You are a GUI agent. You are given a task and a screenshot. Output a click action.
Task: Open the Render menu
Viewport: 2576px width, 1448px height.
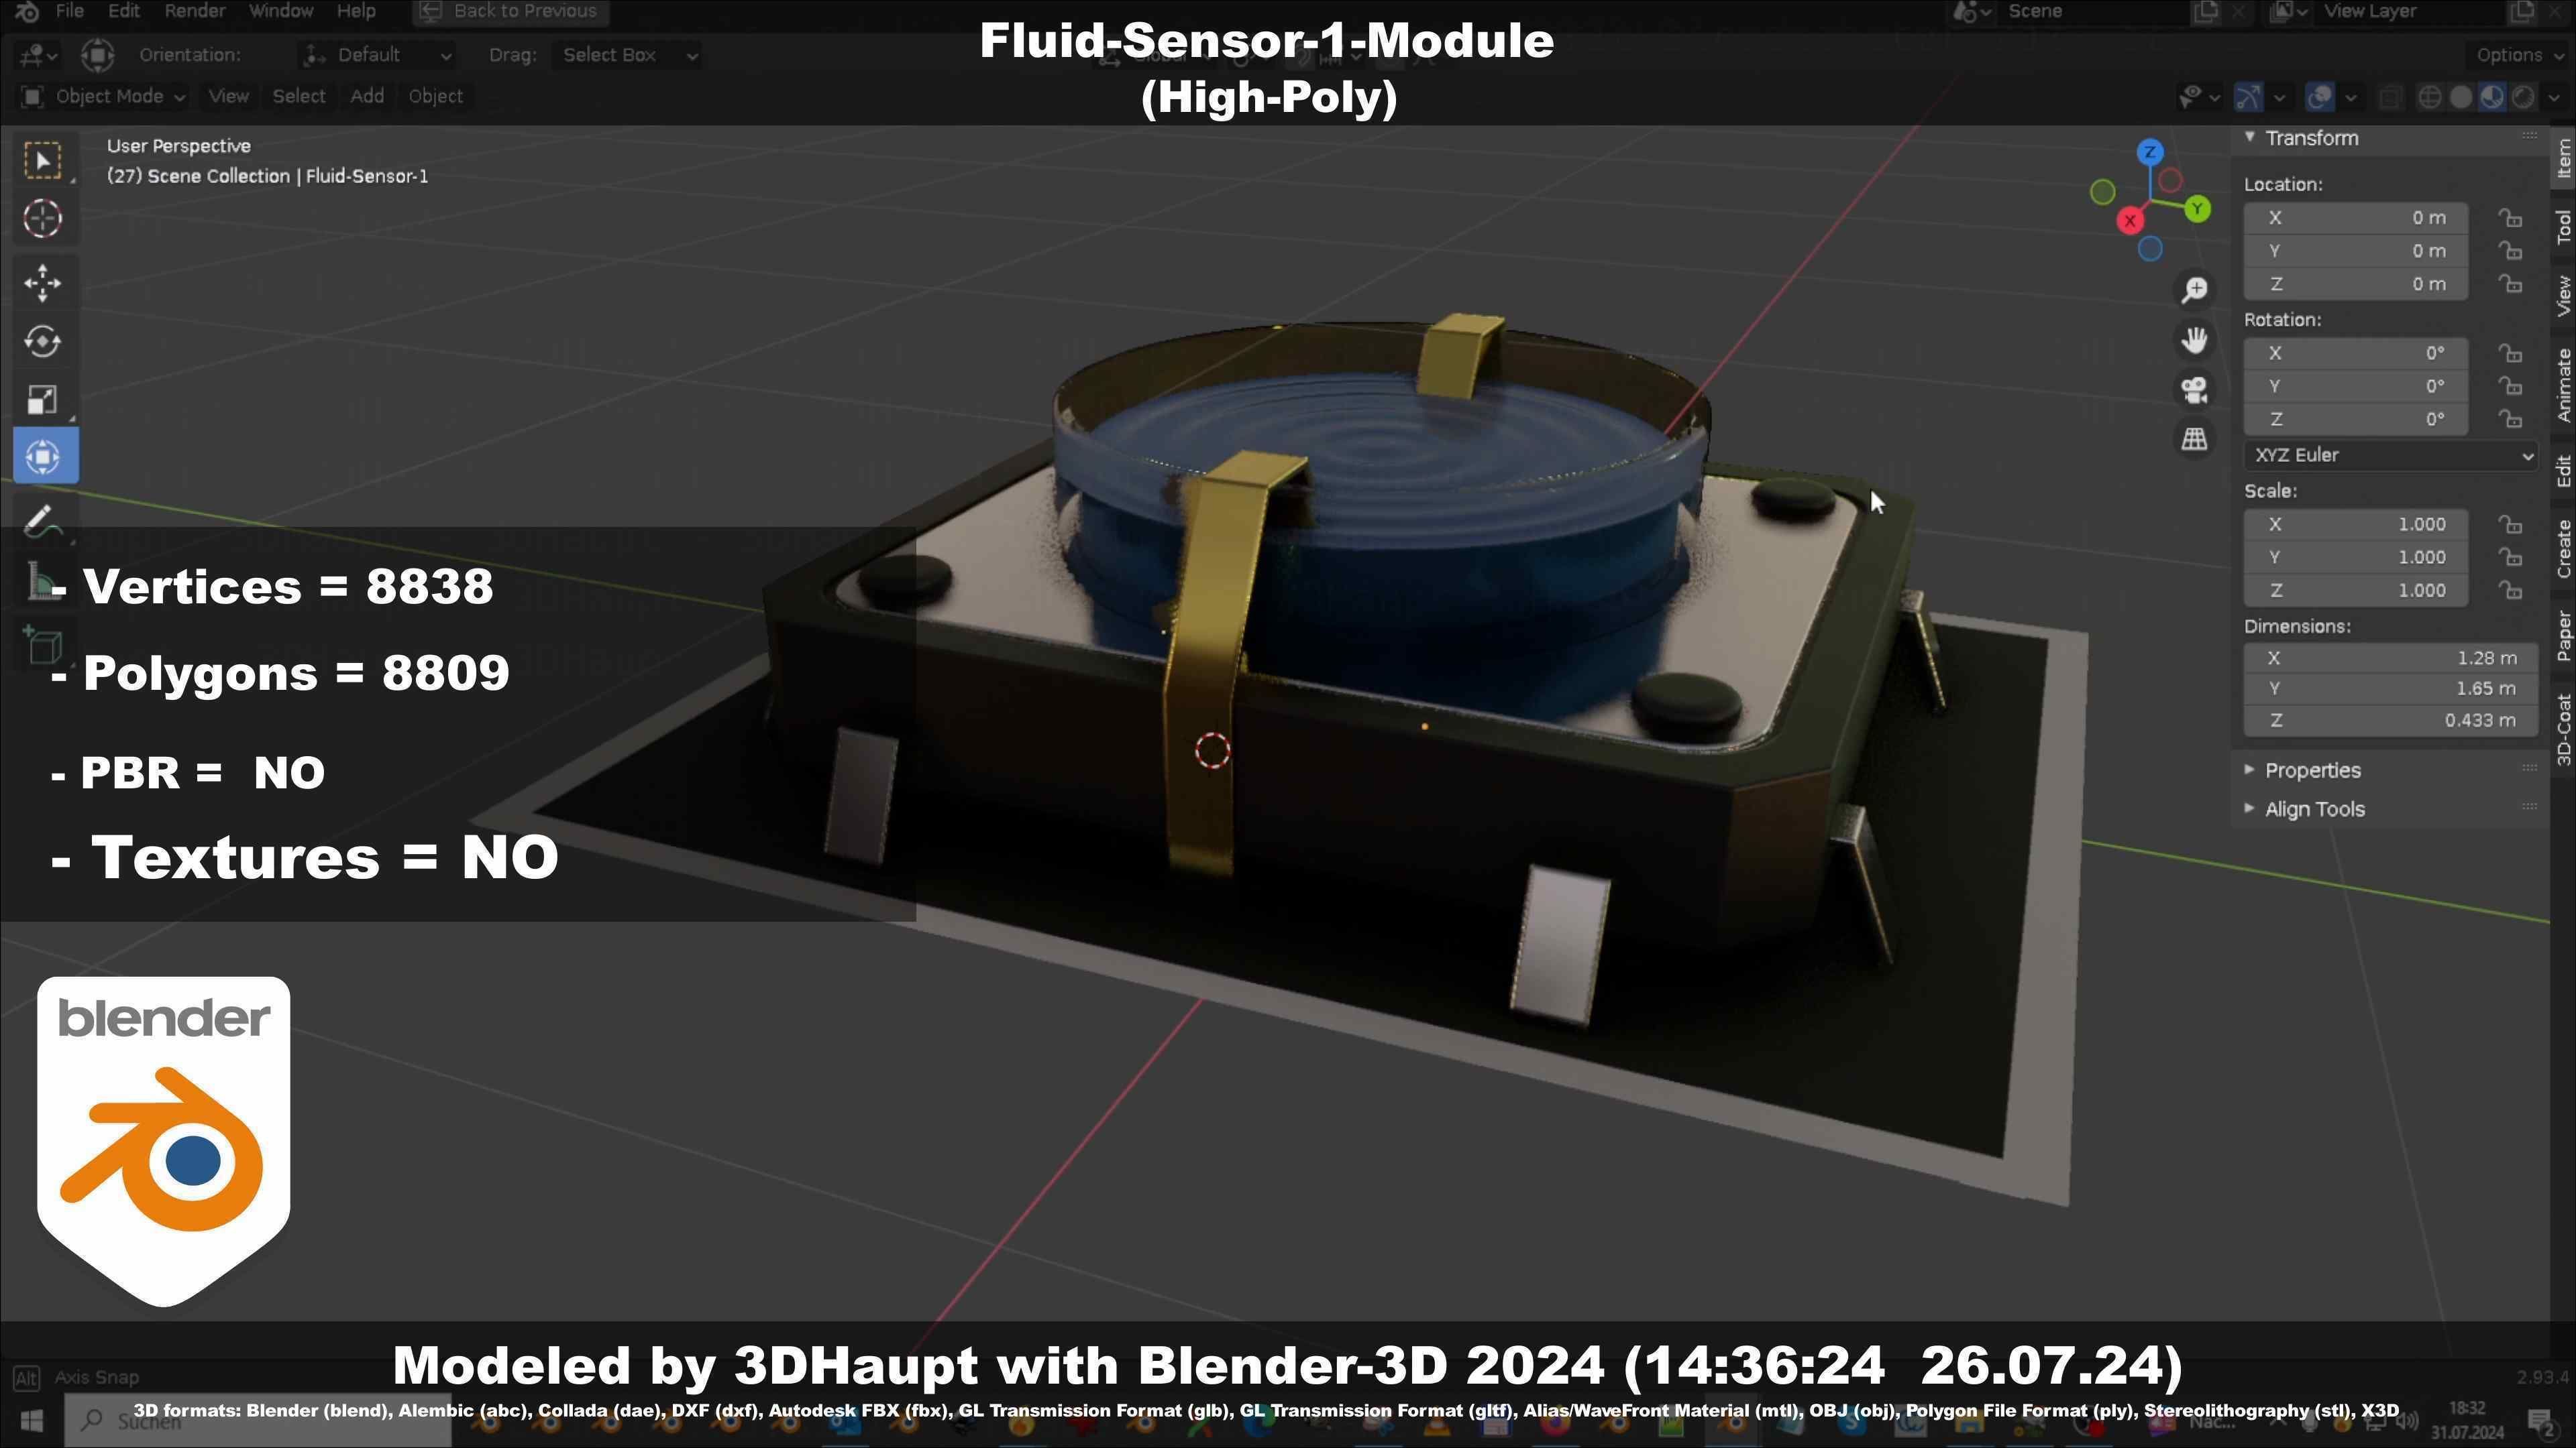pyautogui.click(x=195, y=11)
